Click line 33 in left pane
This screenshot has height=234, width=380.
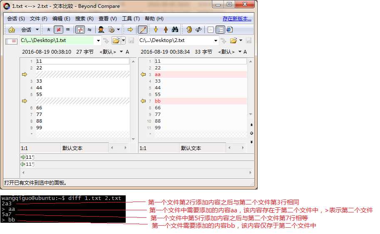coord(83,81)
